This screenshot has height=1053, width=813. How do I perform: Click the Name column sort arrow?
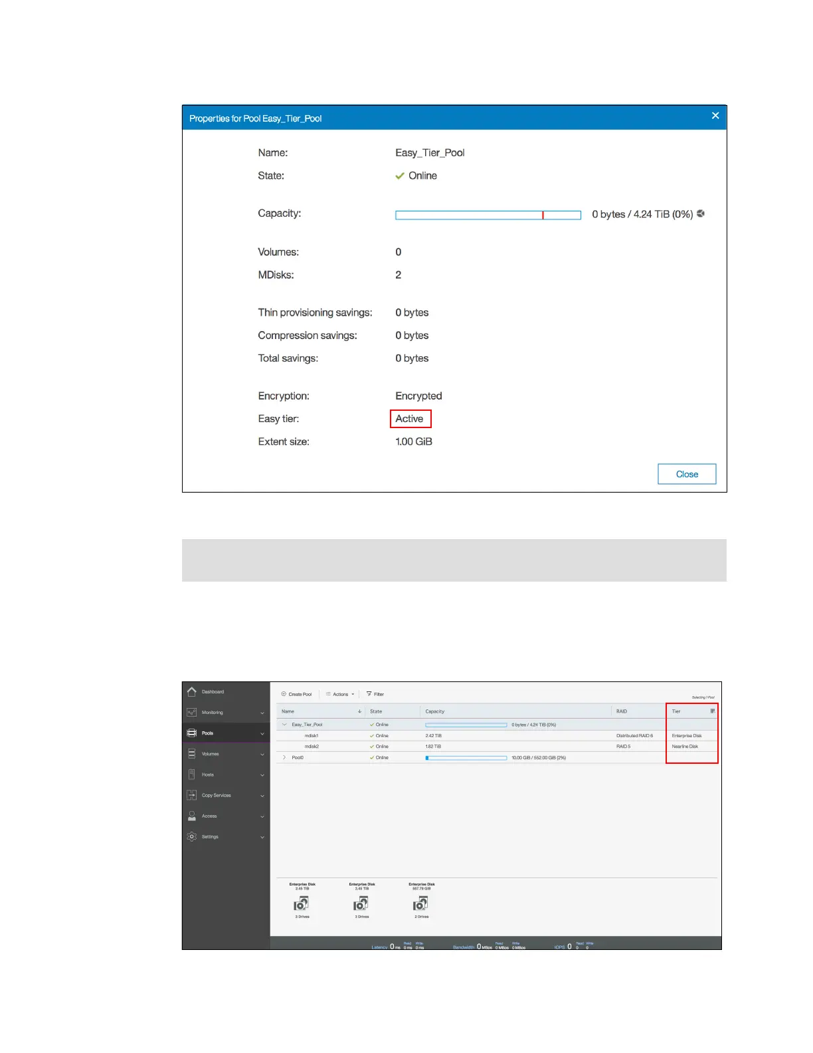359,711
